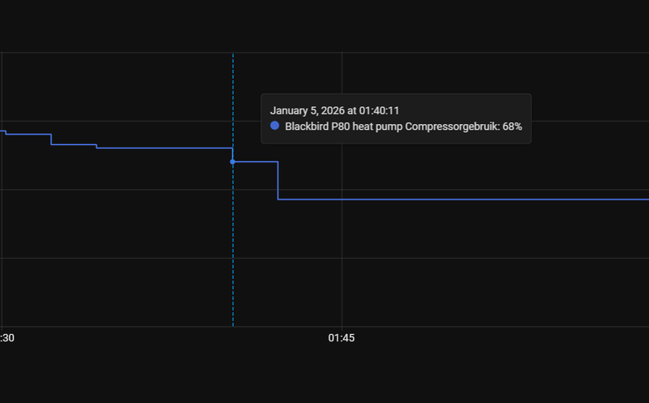
Task: Select the Blackbird P80 heat pump label
Action: point(343,126)
